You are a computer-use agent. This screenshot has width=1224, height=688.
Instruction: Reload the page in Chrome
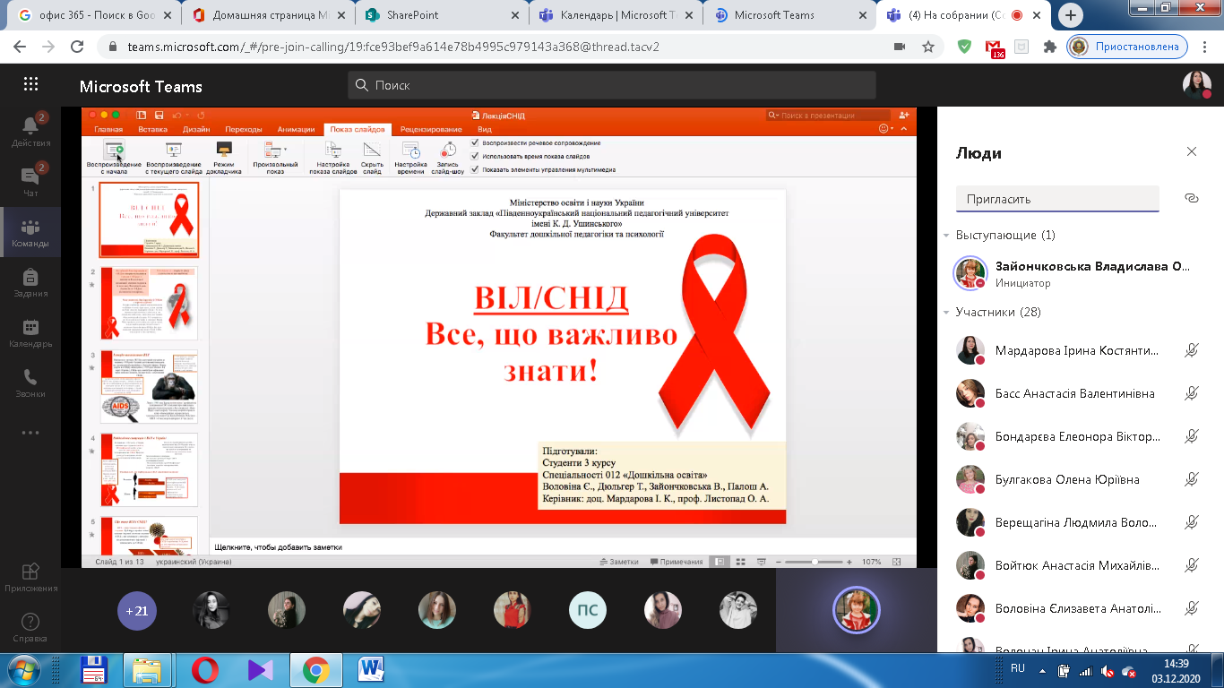(77, 47)
